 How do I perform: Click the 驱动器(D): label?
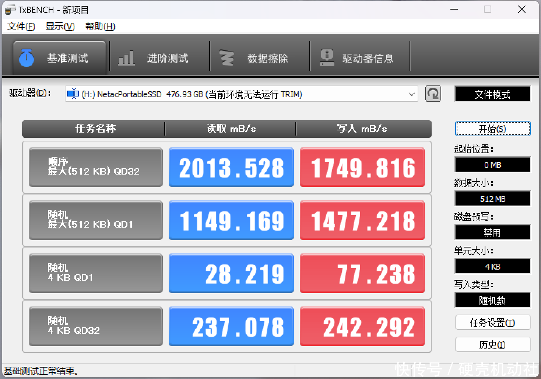coord(30,93)
